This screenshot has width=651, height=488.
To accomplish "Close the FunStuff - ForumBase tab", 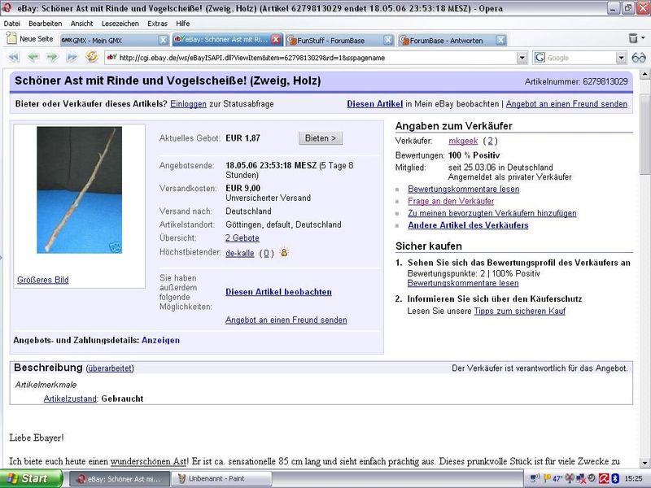I will [x=388, y=40].
